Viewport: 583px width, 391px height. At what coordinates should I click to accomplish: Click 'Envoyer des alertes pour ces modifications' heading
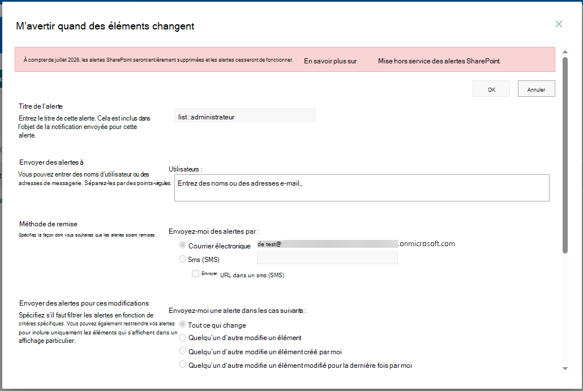pyautogui.click(x=84, y=303)
